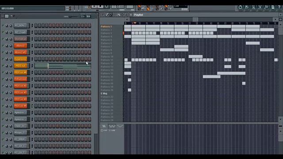
Task: Select the E Maj pattern in the Playlist list
Action: click(x=104, y=93)
